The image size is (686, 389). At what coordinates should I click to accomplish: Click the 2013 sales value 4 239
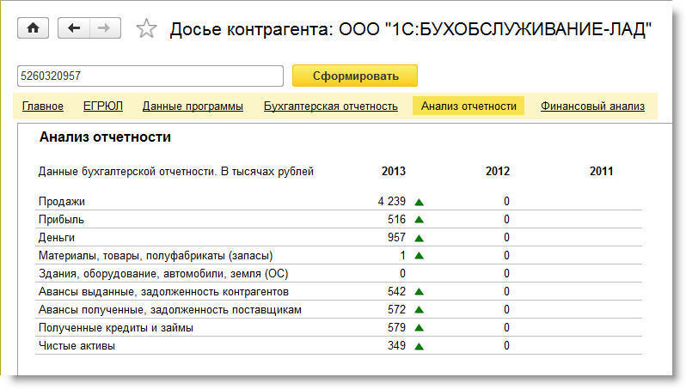tap(391, 202)
